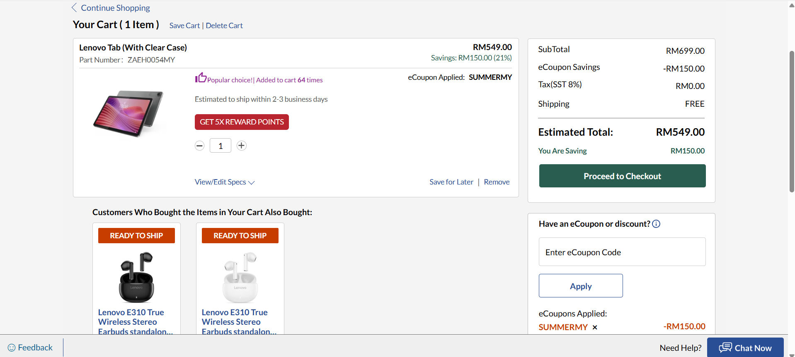Click Proceed to Checkout
Screen dimensions: 795x357
(622, 176)
